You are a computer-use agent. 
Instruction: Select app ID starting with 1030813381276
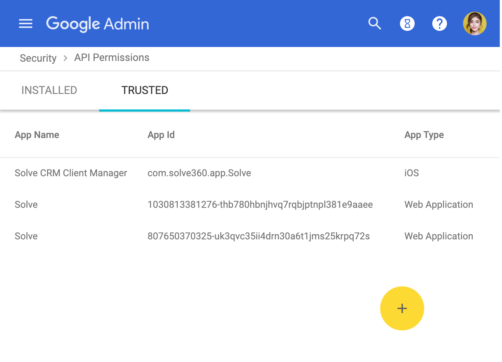click(x=260, y=204)
